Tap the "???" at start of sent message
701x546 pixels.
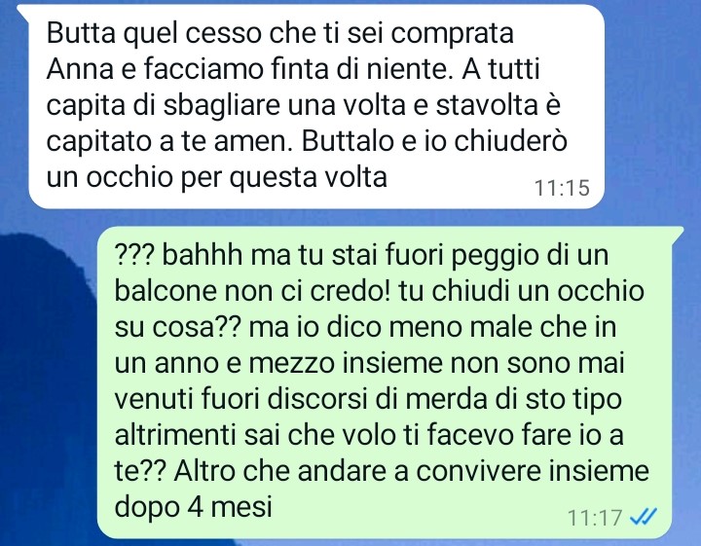[x=134, y=255]
